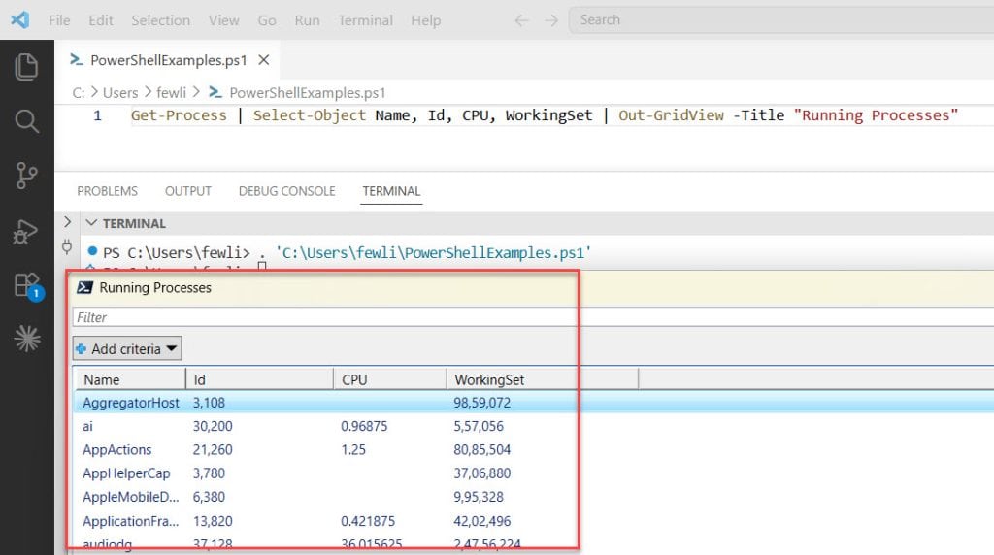Select the AggregatorHost process row

(x=535, y=403)
